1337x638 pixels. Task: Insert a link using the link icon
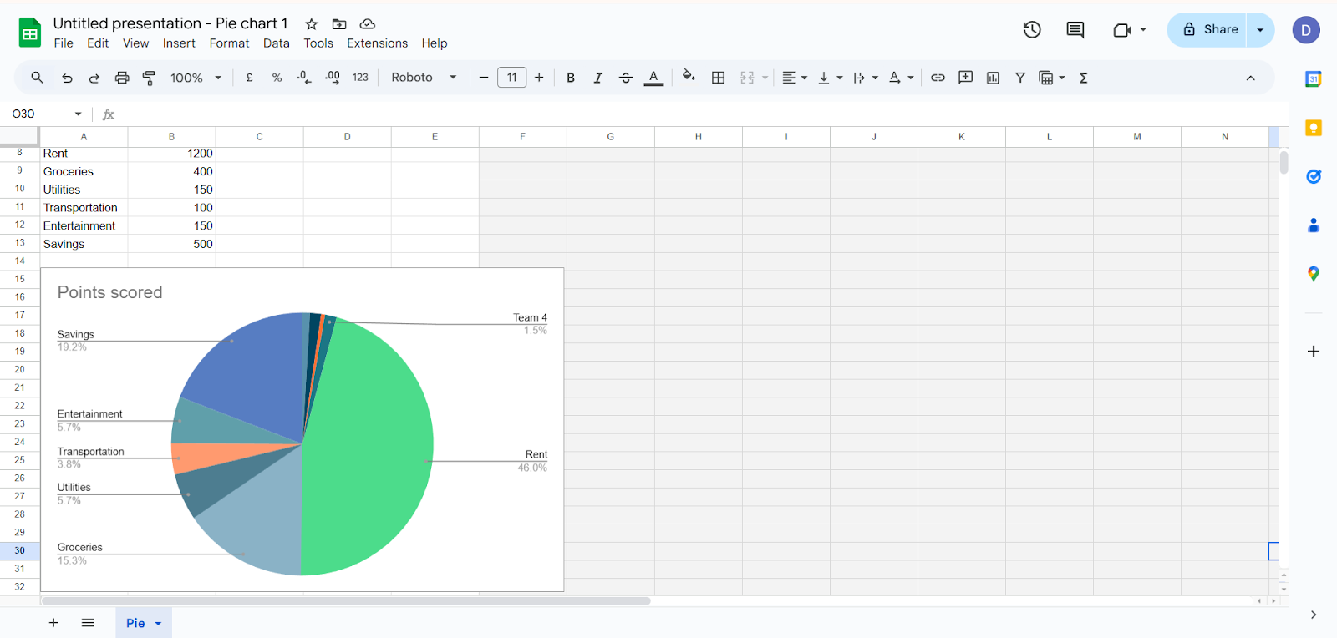click(938, 78)
